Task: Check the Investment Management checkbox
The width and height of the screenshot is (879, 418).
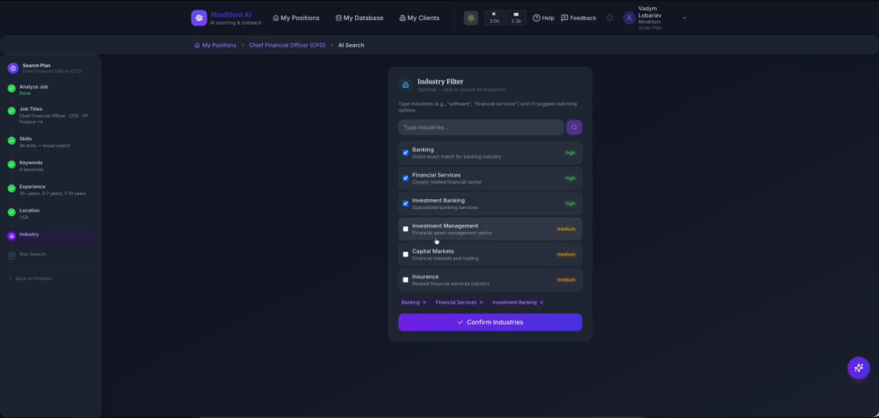Action: (x=405, y=228)
